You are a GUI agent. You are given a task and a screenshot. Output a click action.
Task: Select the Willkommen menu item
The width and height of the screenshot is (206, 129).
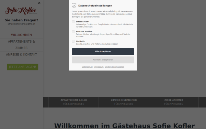[21, 35]
